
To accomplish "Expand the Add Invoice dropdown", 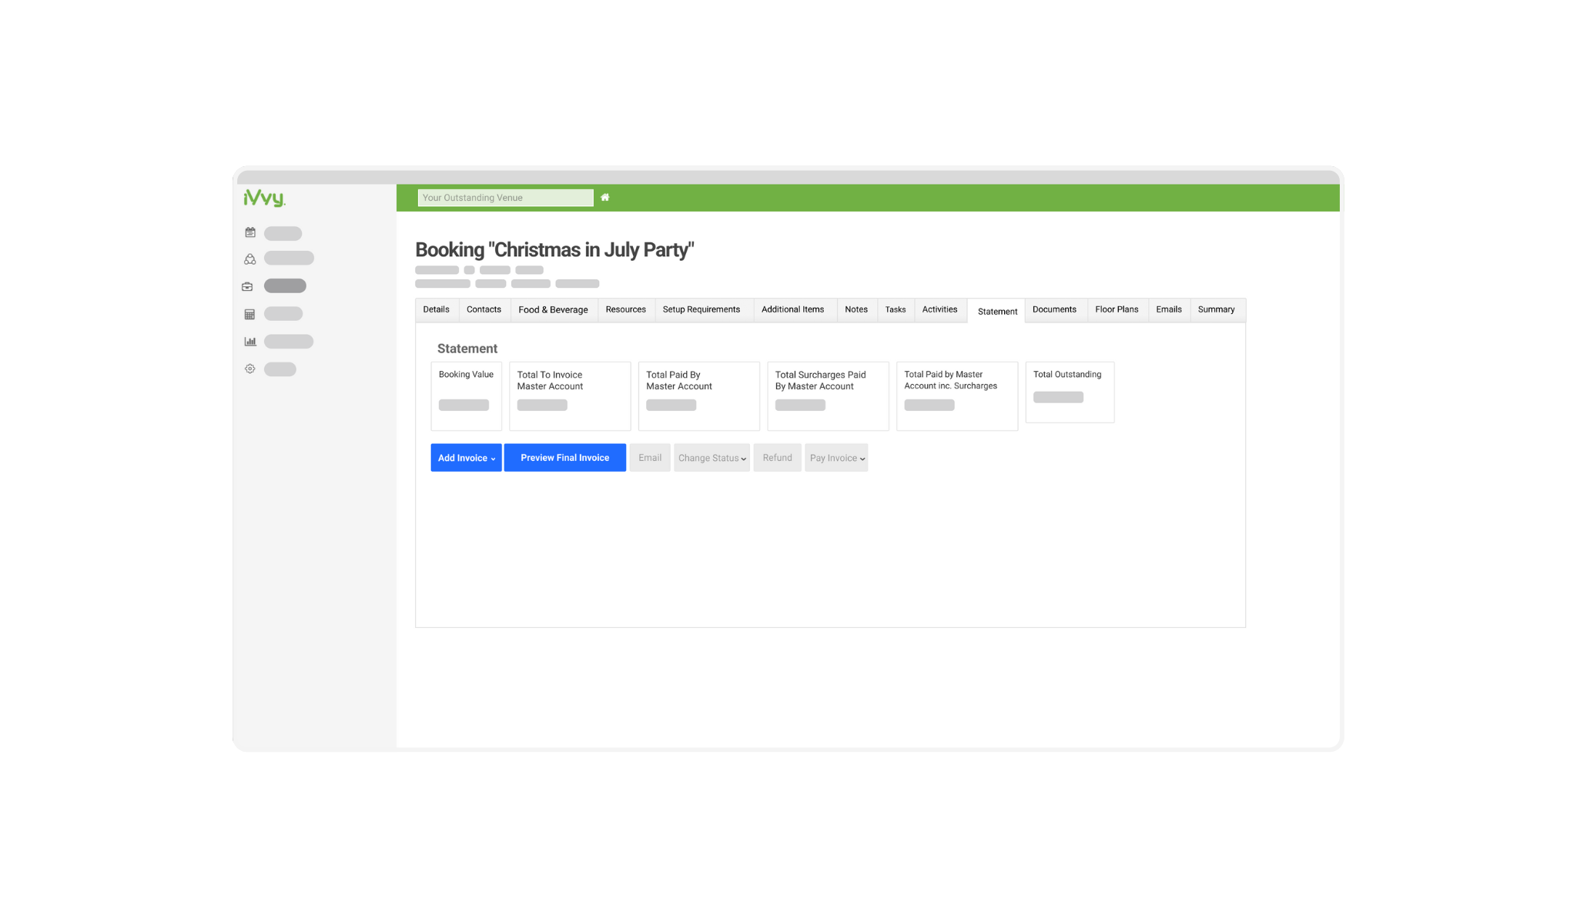I will [466, 457].
